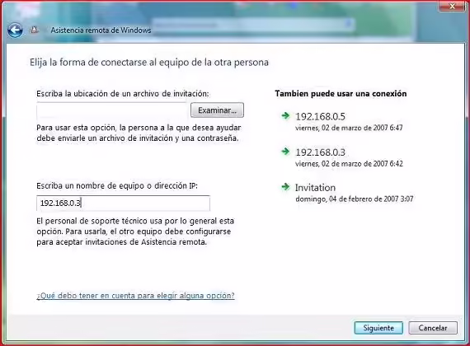Open the Invitation recent connection
The image size is (470, 346).
coord(315,188)
